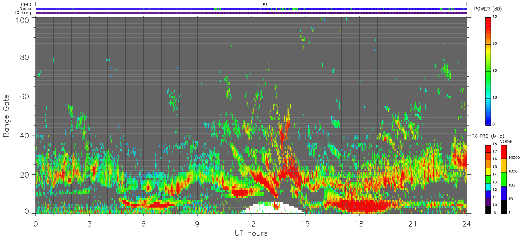Click the Noise row label above the plot
The width and height of the screenshot is (525, 242).
25,9
